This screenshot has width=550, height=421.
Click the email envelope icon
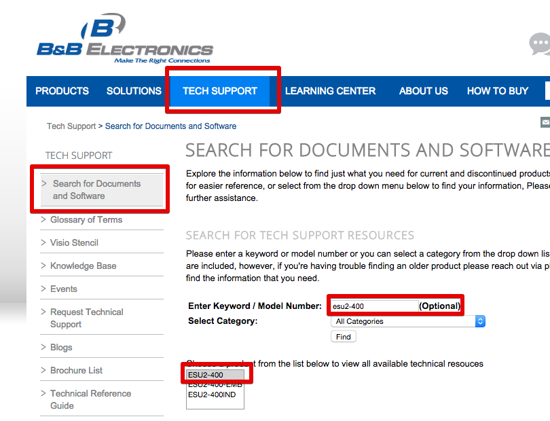545,122
